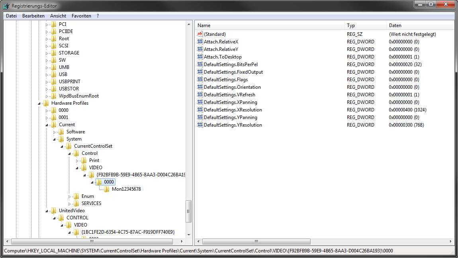The height and width of the screenshot is (258, 458).
Task: Click the Hardware Profiles folder icon
Action: 46,103
